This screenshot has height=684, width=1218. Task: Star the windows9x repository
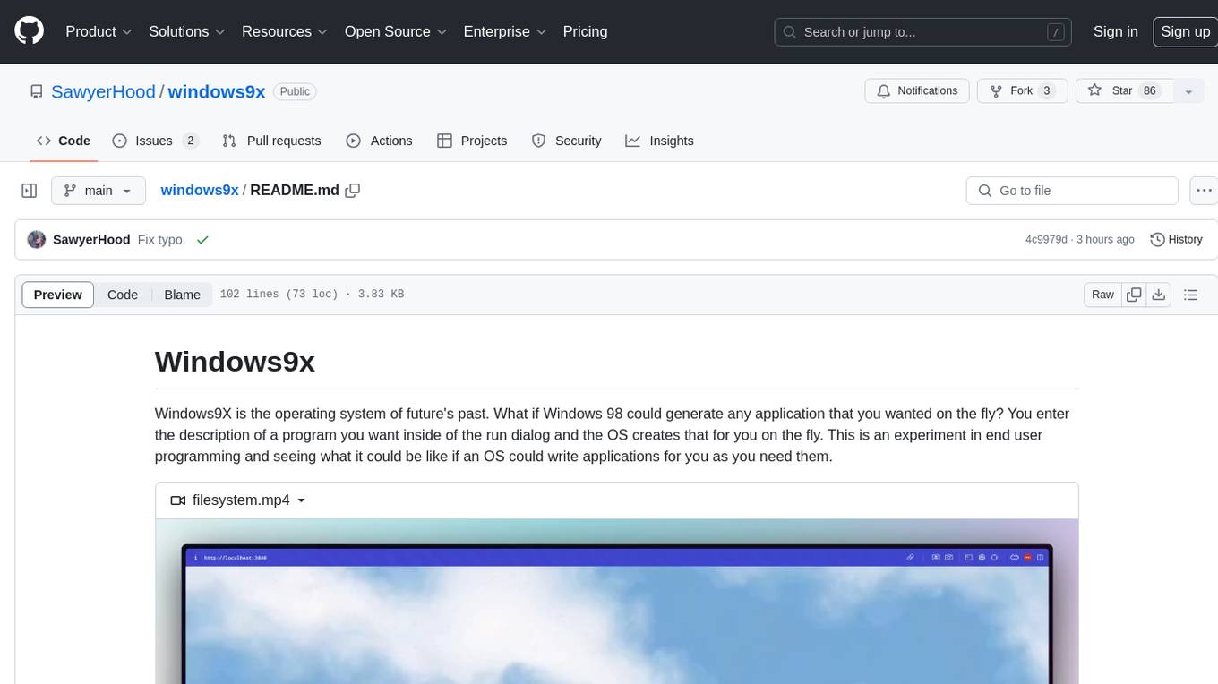tap(1123, 91)
